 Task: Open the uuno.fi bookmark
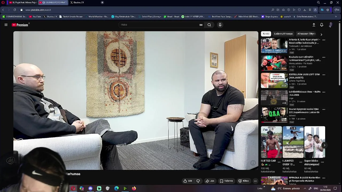(x=286, y=17)
